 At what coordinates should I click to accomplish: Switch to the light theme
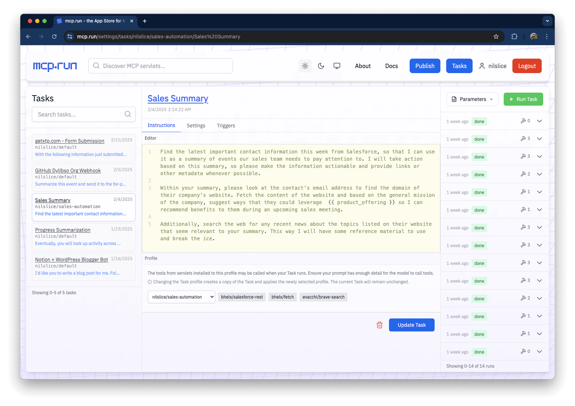305,66
